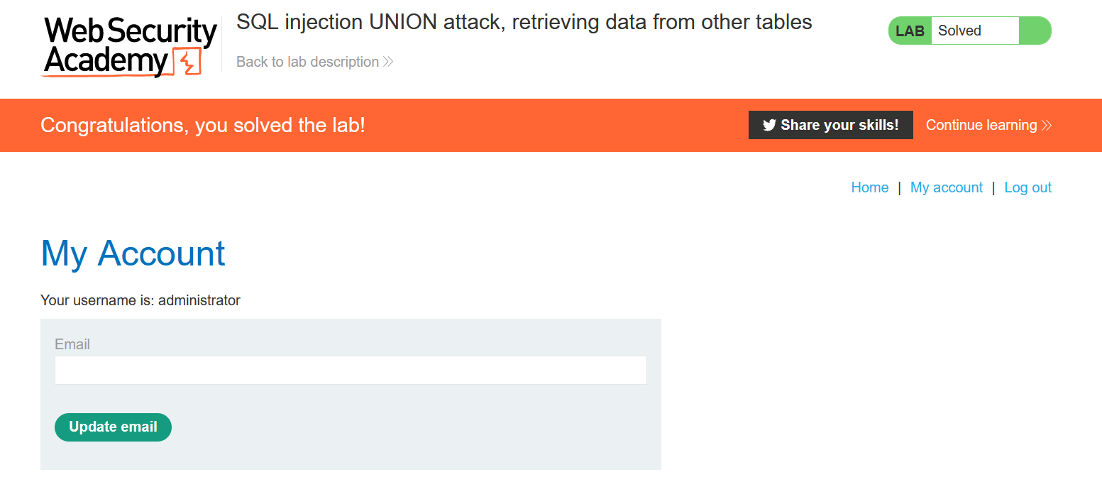This screenshot has width=1102, height=504.
Task: Click the Solved status text
Action: pyautogui.click(x=959, y=31)
